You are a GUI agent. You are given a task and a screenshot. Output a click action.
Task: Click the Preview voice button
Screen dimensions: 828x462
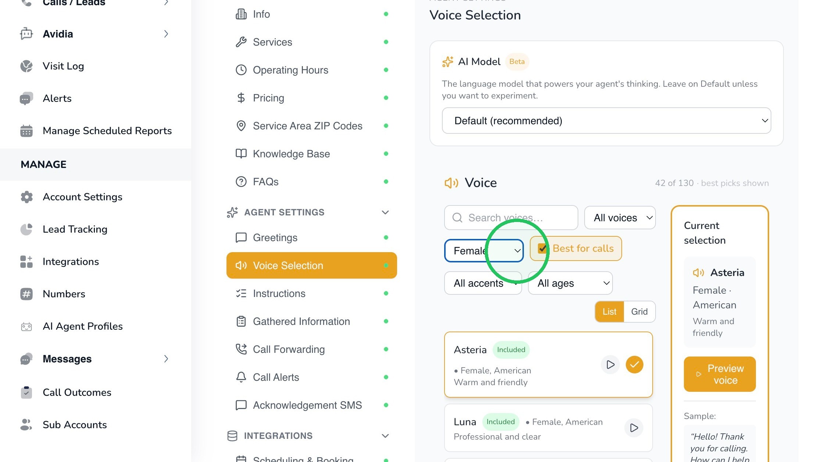pyautogui.click(x=720, y=374)
